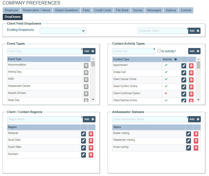This screenshot has height=176, width=209.
Task: Add a new region
Action: (89, 119)
